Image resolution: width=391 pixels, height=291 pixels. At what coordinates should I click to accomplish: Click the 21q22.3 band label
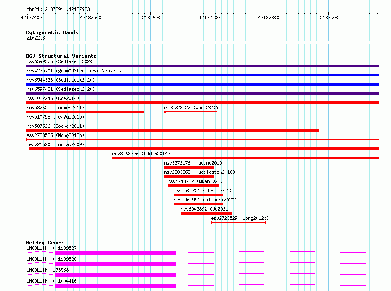(36, 38)
